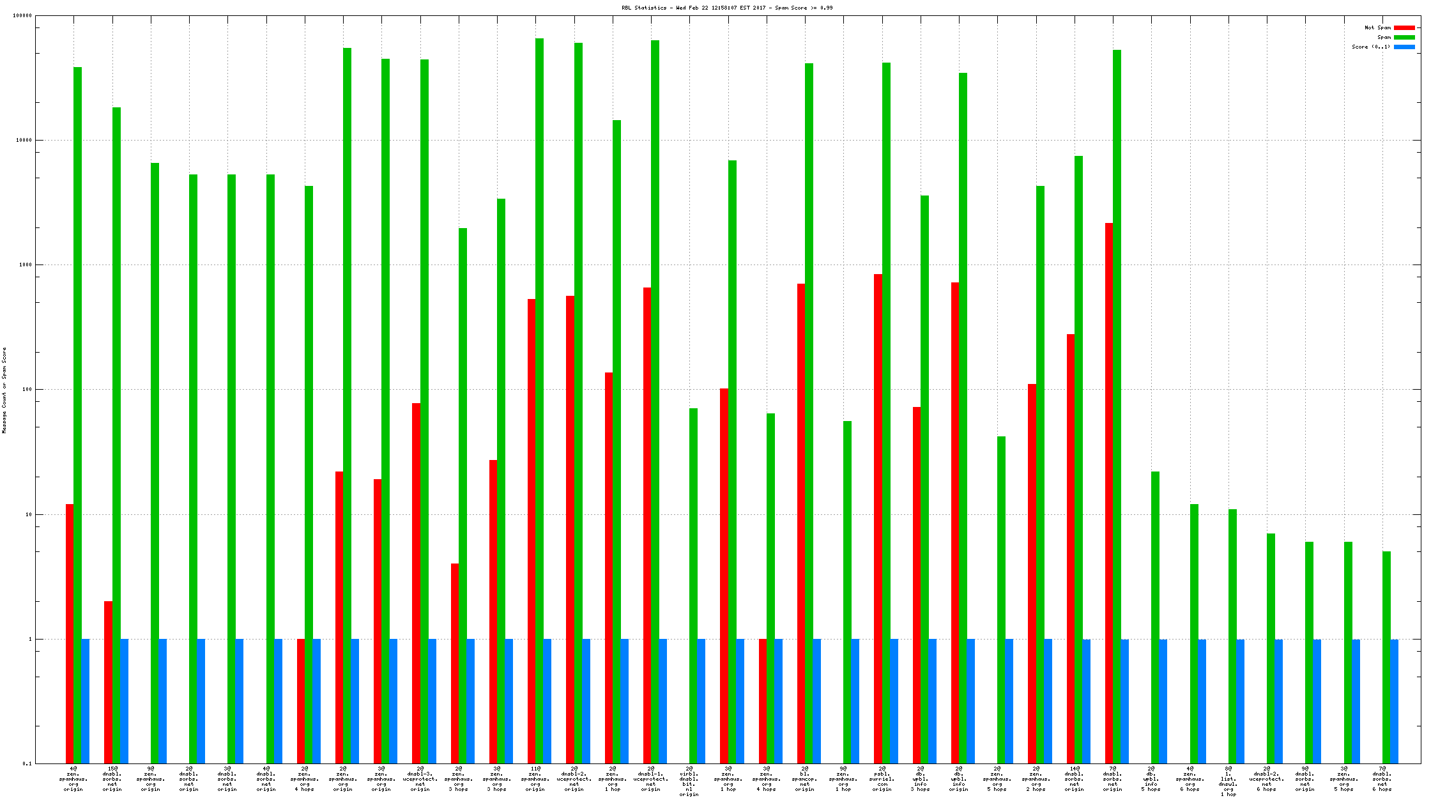Click the 10000 Y-axis tick label
Viewport: 1431px width, 805px height.
click(23, 141)
